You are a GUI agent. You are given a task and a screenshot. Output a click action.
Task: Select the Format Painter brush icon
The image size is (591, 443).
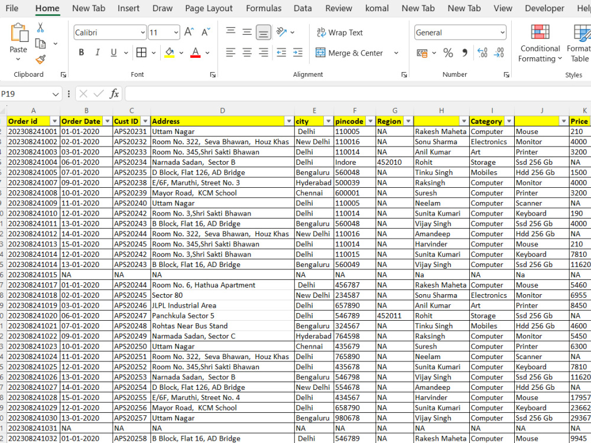(x=40, y=60)
